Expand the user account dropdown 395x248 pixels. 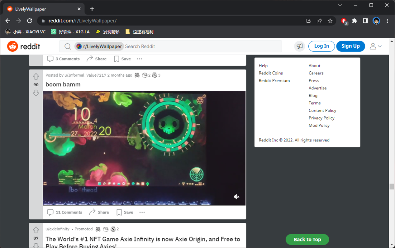coord(376,46)
